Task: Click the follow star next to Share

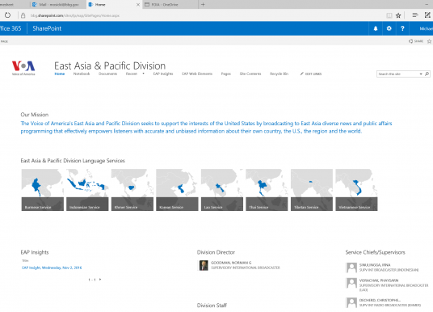Action: (x=429, y=41)
